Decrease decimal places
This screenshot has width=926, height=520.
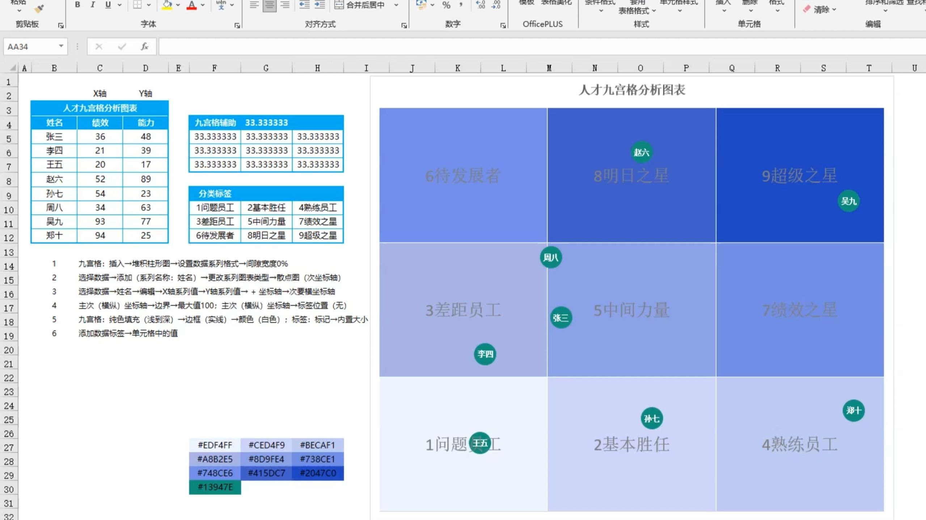495,5
